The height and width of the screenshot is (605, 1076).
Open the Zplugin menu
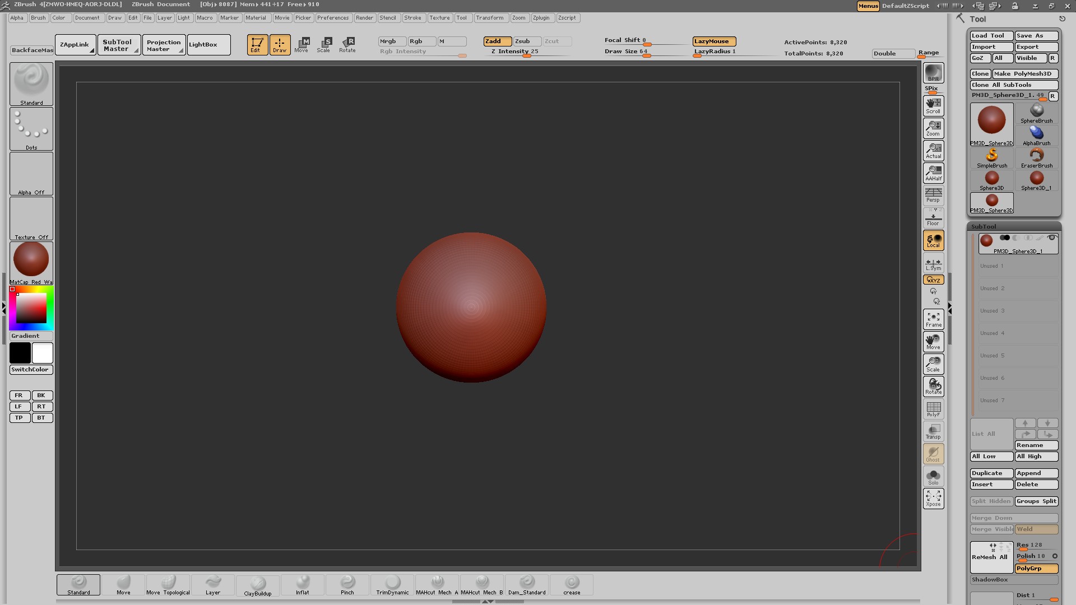pos(541,18)
